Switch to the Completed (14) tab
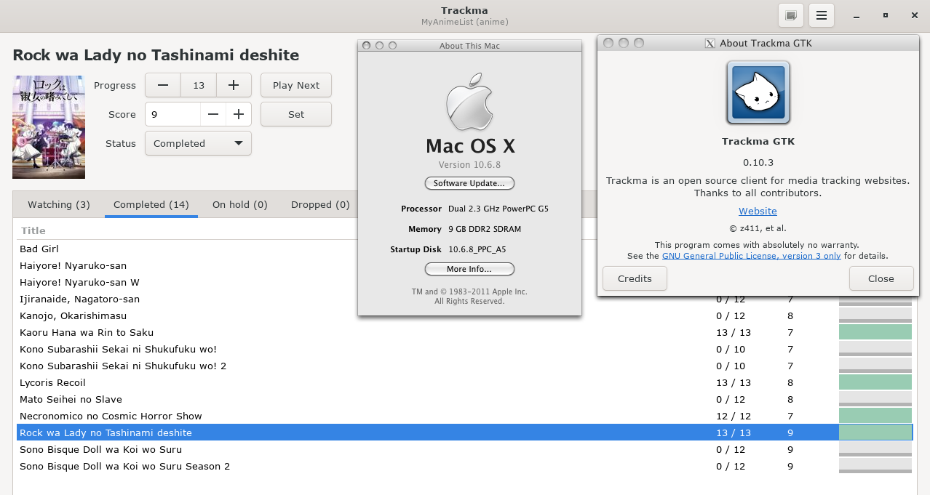 point(151,205)
